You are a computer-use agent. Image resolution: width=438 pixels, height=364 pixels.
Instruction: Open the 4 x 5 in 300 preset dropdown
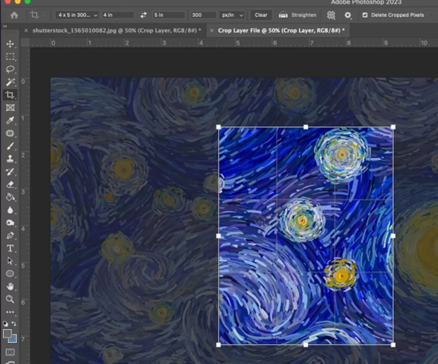[77, 15]
